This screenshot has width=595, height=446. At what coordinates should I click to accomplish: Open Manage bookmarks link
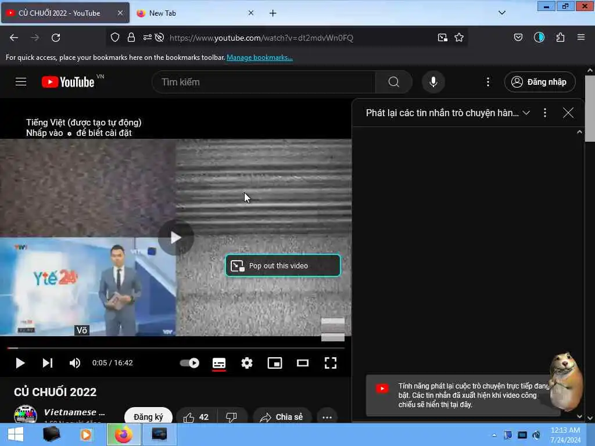pos(260,57)
